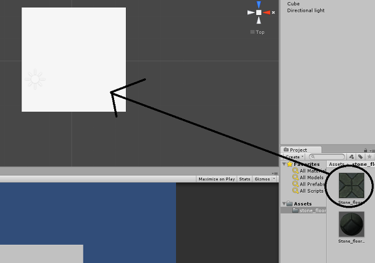Screen dimensions: 375x263
Task: Collapse the Favorites section triangle
Action: 284,164
